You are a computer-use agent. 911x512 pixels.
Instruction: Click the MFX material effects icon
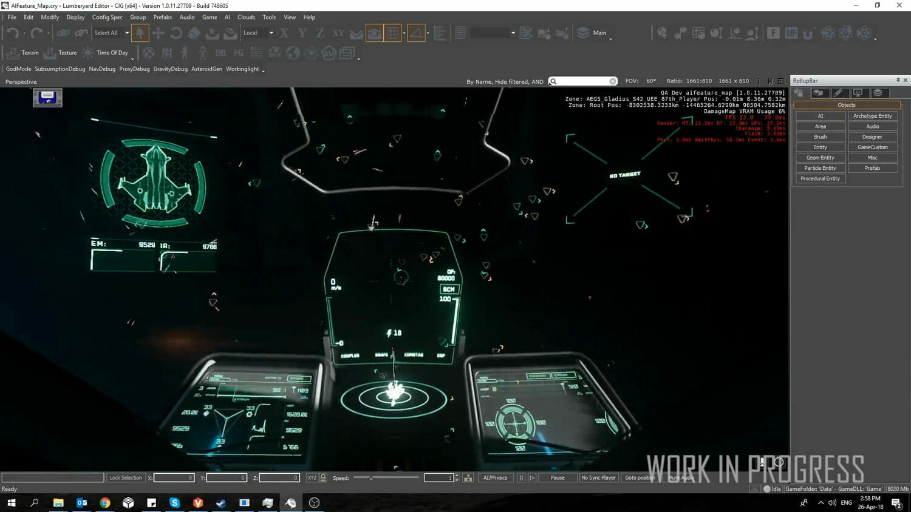click(x=275, y=53)
